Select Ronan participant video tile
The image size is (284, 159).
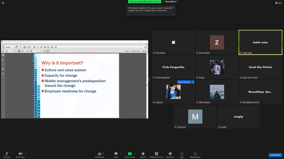217,67
